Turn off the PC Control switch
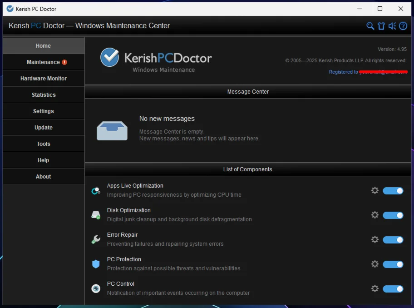 point(393,289)
